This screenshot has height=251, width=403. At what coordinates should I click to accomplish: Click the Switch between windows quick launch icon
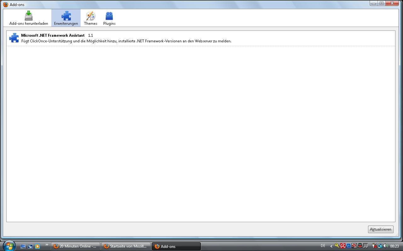click(30, 246)
